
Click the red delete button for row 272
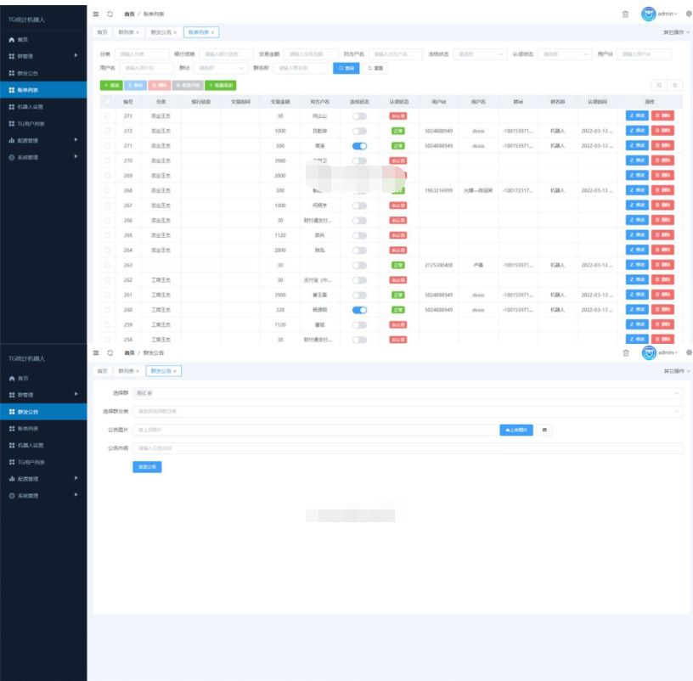coord(662,131)
